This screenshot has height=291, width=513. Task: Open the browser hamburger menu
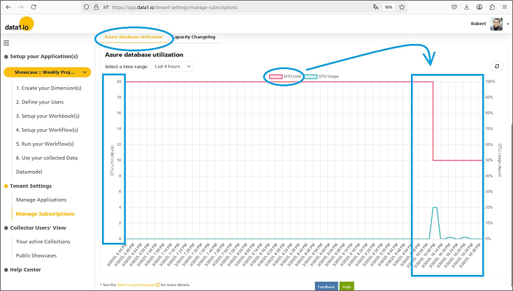505,7
